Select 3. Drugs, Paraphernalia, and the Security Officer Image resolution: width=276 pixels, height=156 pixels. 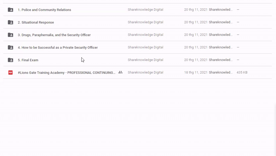coord(54,35)
